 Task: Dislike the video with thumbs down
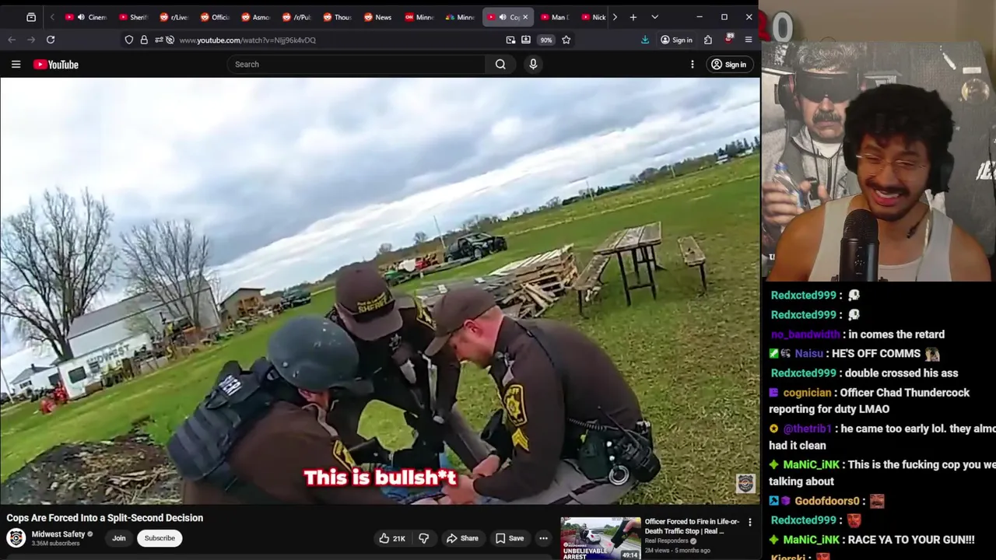424,538
